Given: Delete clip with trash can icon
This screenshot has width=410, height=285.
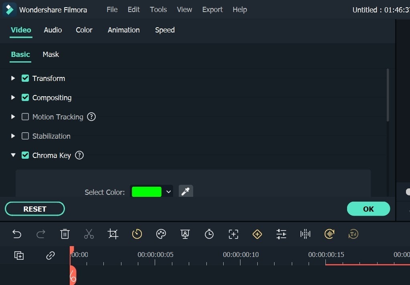Looking at the screenshot, I should pos(65,234).
